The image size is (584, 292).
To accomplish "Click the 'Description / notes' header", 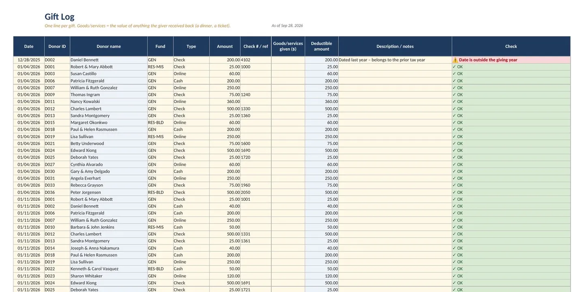I will (395, 46).
